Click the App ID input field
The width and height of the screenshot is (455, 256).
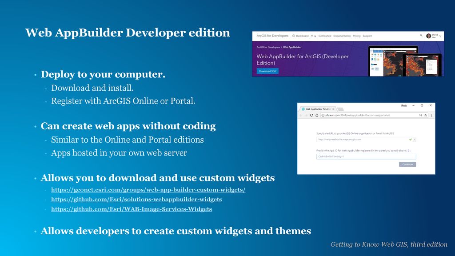[366, 156]
